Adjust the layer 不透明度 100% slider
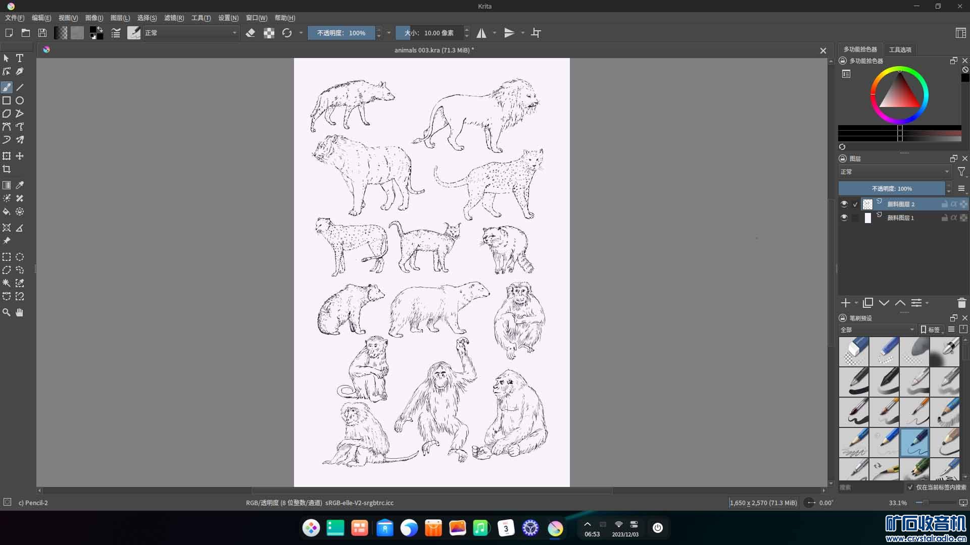The height and width of the screenshot is (545, 970). [891, 189]
